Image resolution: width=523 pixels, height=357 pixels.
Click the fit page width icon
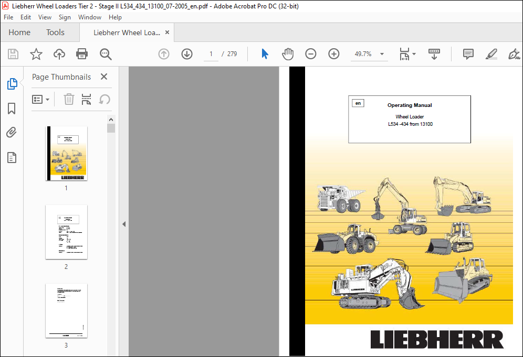coord(404,54)
